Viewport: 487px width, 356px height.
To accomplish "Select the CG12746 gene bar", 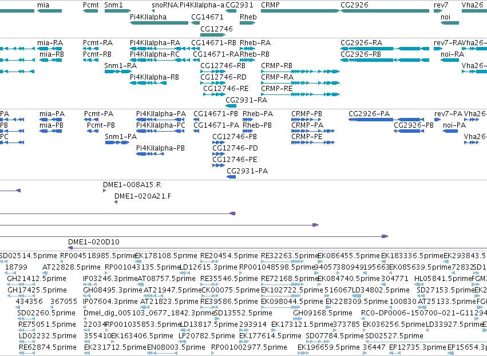I will (213, 34).
